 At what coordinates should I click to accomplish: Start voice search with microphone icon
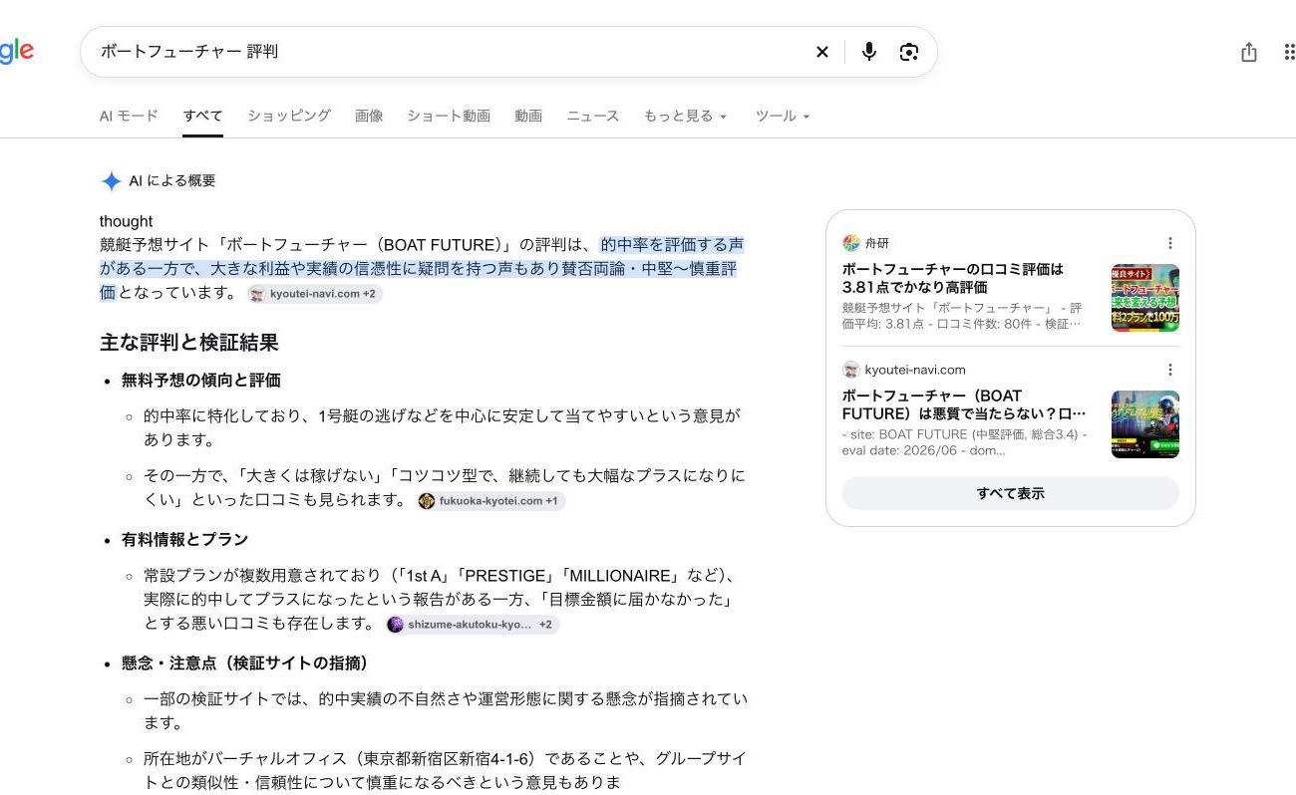[x=869, y=52]
